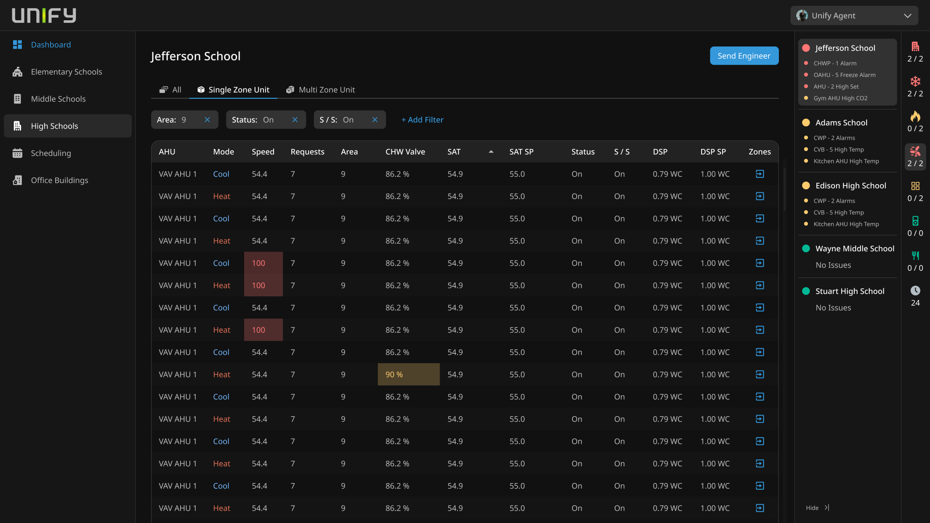Open Scheduling in the sidebar

51,153
